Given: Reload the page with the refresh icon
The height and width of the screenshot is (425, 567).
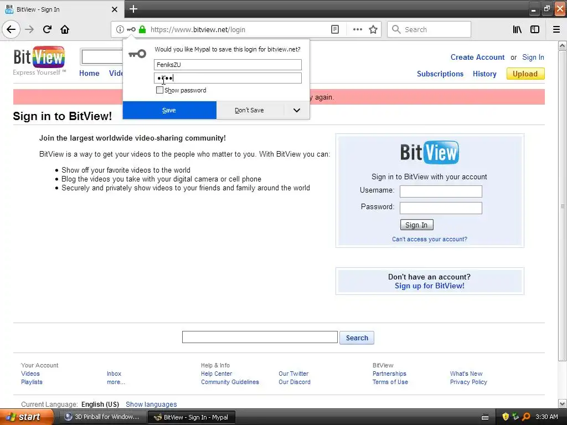Looking at the screenshot, I should (x=47, y=29).
